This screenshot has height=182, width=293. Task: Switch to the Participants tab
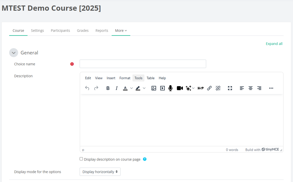60,31
